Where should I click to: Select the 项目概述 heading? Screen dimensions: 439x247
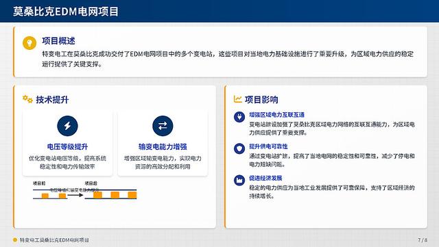[58, 41]
